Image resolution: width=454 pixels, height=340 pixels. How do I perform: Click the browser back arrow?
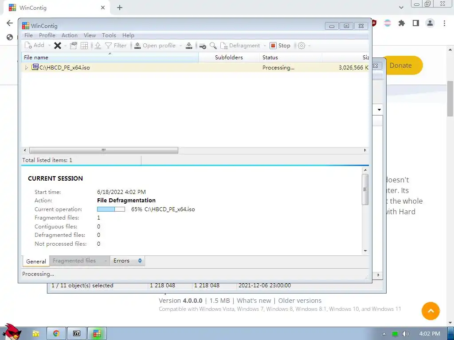pos(10,23)
